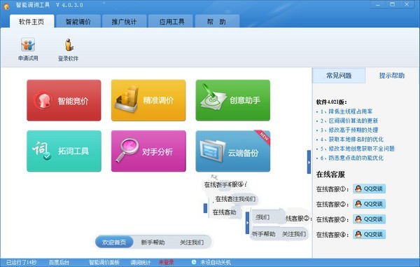Minimize the window
The width and height of the screenshot is (420, 267).
pyautogui.click(x=378, y=5)
